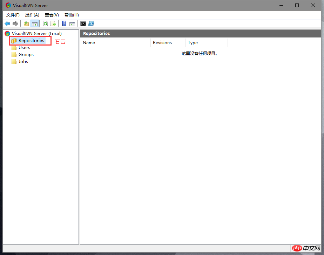The width and height of the screenshot is (324, 255).
Task: Close the VisualSVN Server window
Action: pos(313,5)
